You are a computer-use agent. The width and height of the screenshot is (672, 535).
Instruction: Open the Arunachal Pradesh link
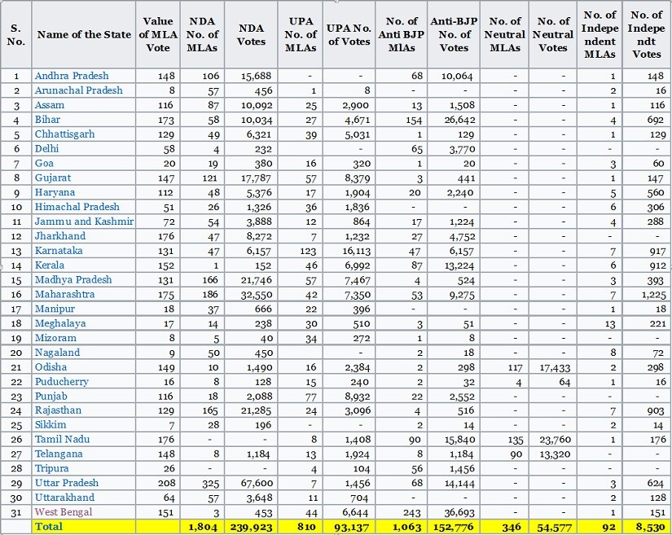(x=79, y=90)
